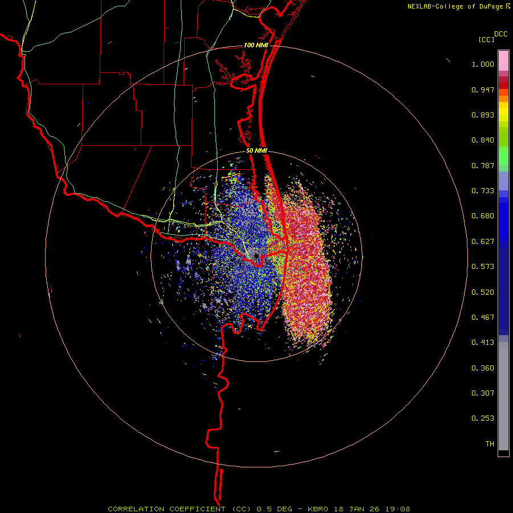Pick the black swatch below TH
The width and height of the screenshot is (513, 513).
[503, 453]
